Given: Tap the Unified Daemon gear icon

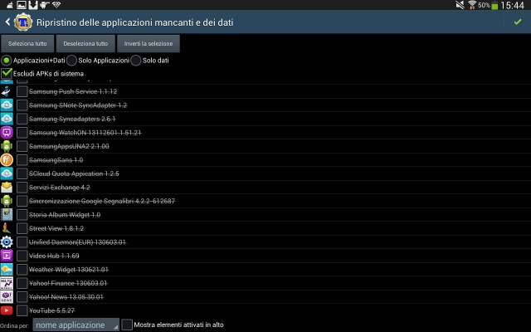Looking at the screenshot, I should point(7,242).
